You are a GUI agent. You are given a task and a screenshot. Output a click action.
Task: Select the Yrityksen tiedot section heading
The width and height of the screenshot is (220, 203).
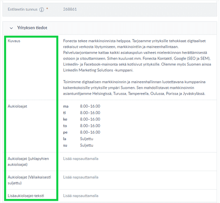[x=32, y=28]
